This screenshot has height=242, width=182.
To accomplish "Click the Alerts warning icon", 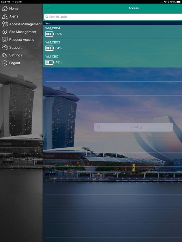I will [x=5, y=16].
